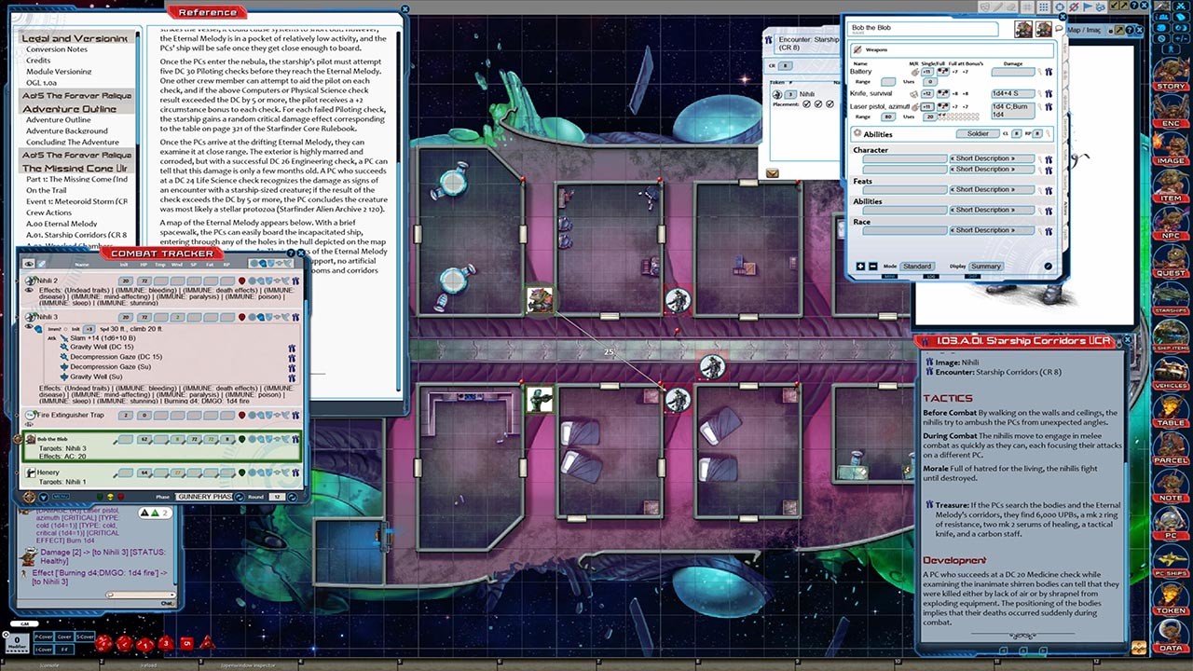Change the Mode Standard selector

[x=916, y=267]
